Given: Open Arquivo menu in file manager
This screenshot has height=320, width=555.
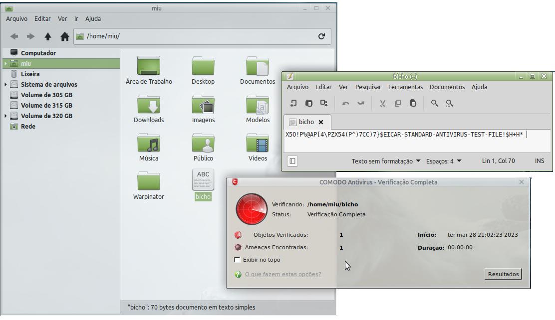Looking at the screenshot, I should (16, 19).
